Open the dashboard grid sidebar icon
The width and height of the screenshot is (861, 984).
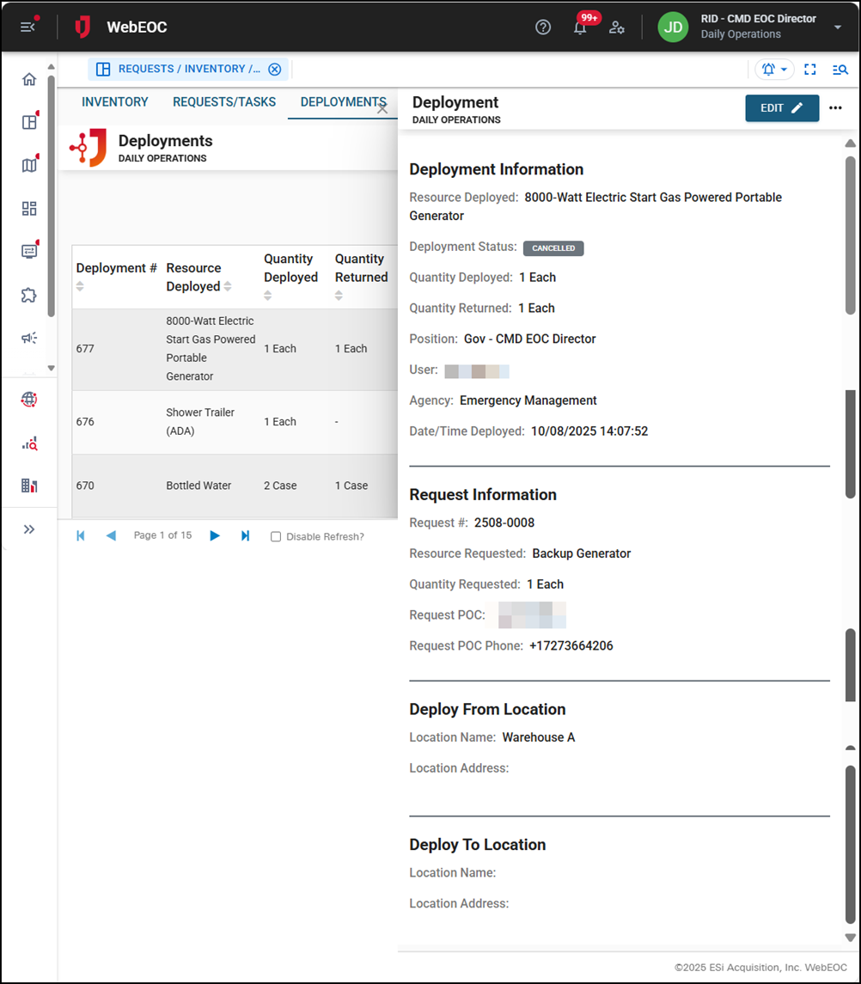click(29, 208)
